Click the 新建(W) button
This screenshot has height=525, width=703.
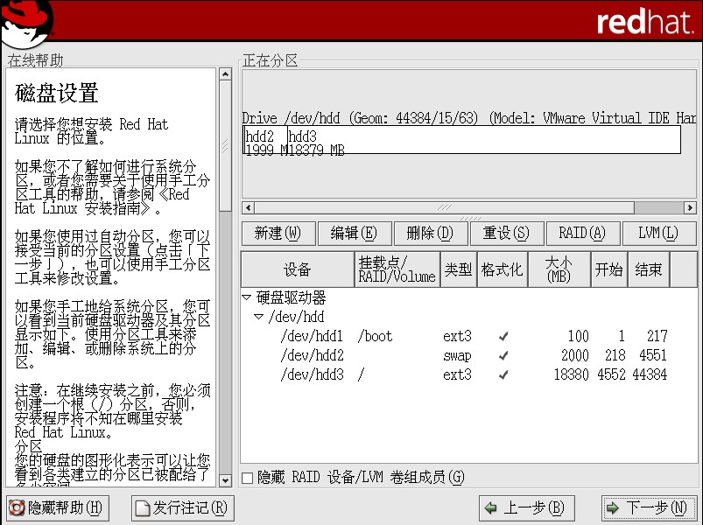click(x=278, y=234)
